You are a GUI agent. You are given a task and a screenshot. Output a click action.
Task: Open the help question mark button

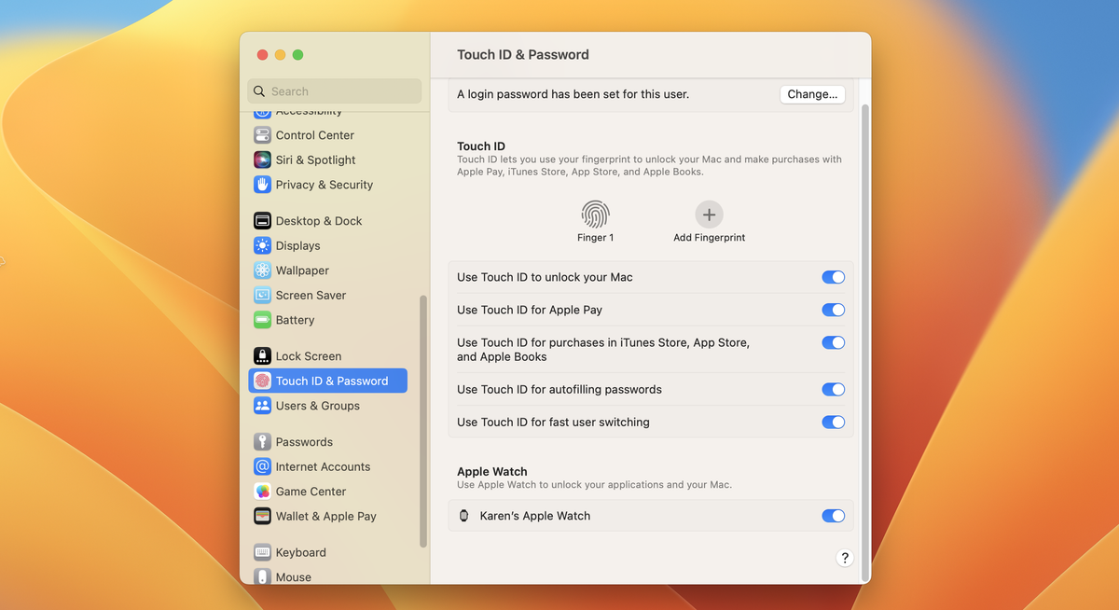845,557
